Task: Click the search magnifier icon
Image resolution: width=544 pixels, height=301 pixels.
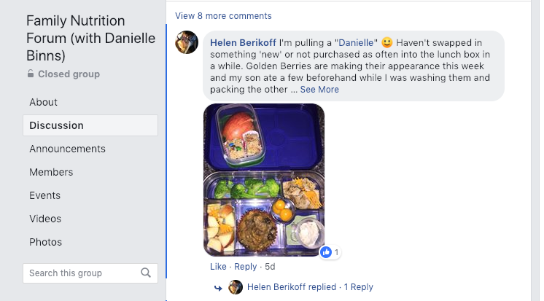Action: 146,273
